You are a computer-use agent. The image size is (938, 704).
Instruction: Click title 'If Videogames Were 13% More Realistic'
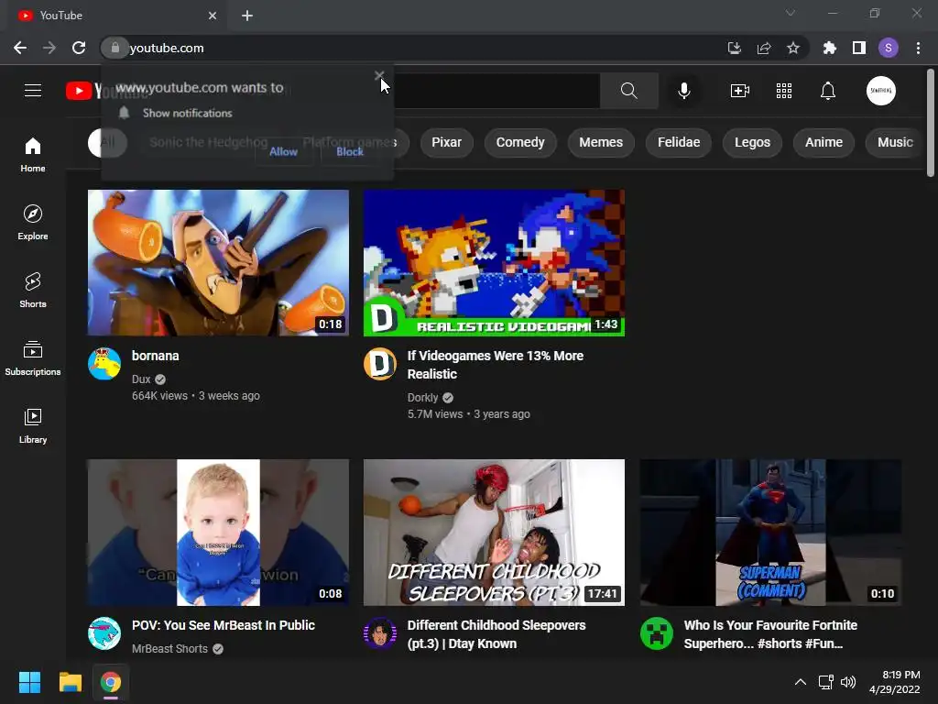pyautogui.click(x=496, y=365)
